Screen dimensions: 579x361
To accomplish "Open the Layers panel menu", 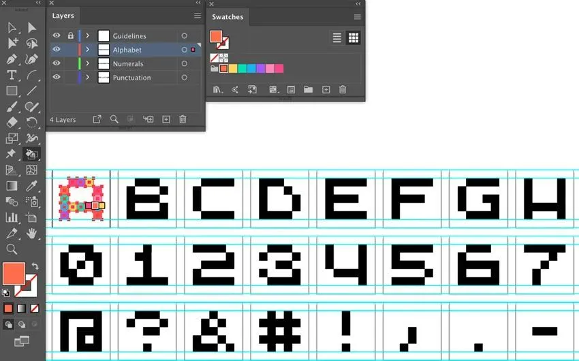I will [198, 16].
